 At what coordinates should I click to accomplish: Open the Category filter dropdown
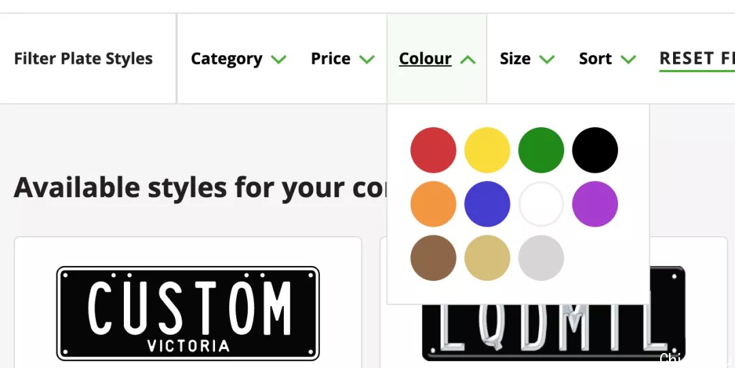pyautogui.click(x=238, y=58)
